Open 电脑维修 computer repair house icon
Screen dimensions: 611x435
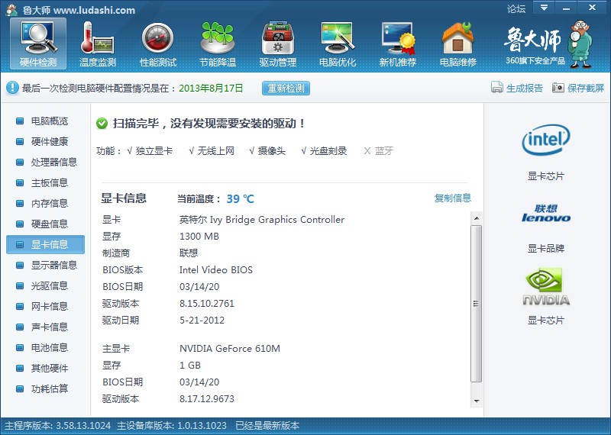pos(457,44)
